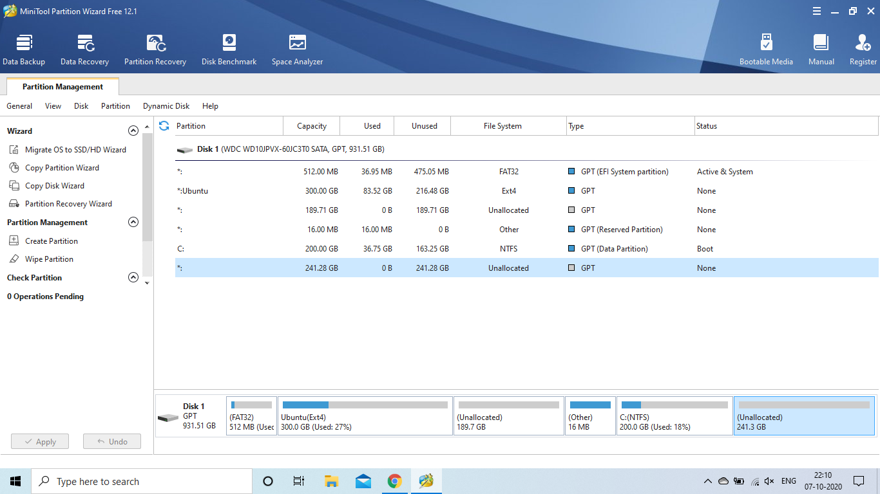The height and width of the screenshot is (494, 880).
Task: Click the 0 Operations Pending label
Action: (45, 297)
